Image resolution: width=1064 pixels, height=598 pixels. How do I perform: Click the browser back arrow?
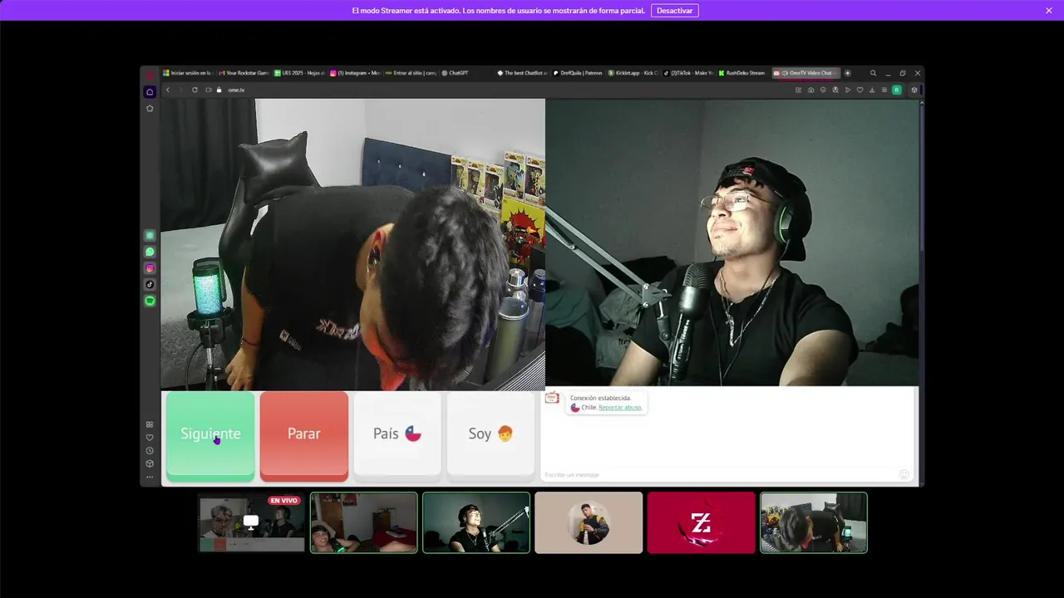coord(168,90)
